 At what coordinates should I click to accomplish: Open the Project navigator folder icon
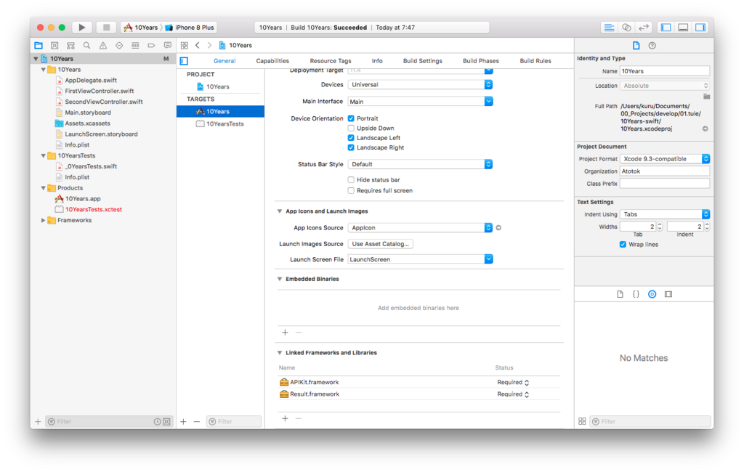coord(39,46)
